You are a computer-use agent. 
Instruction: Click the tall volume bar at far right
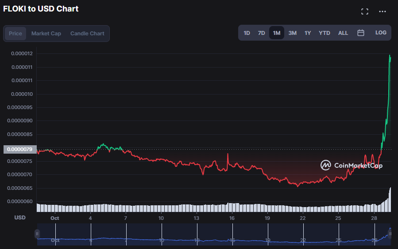[390, 200]
